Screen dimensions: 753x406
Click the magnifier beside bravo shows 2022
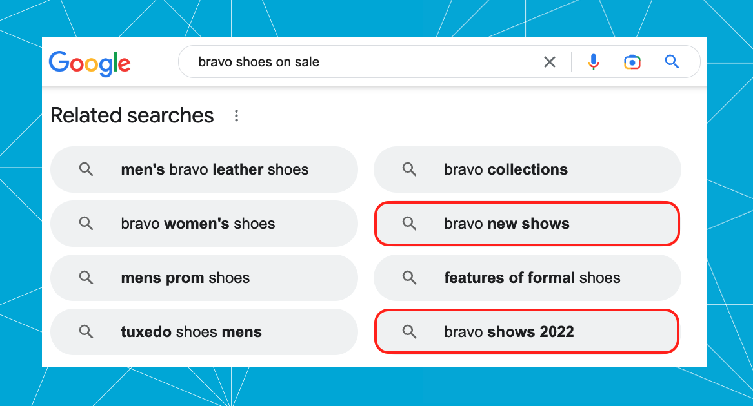click(x=409, y=332)
